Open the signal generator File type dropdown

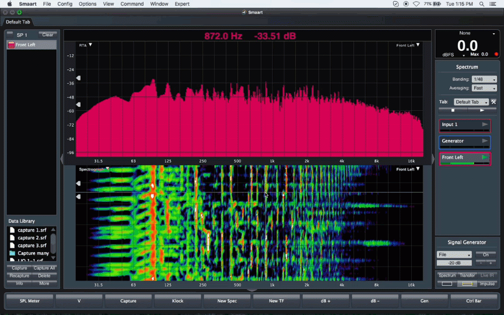(x=454, y=255)
